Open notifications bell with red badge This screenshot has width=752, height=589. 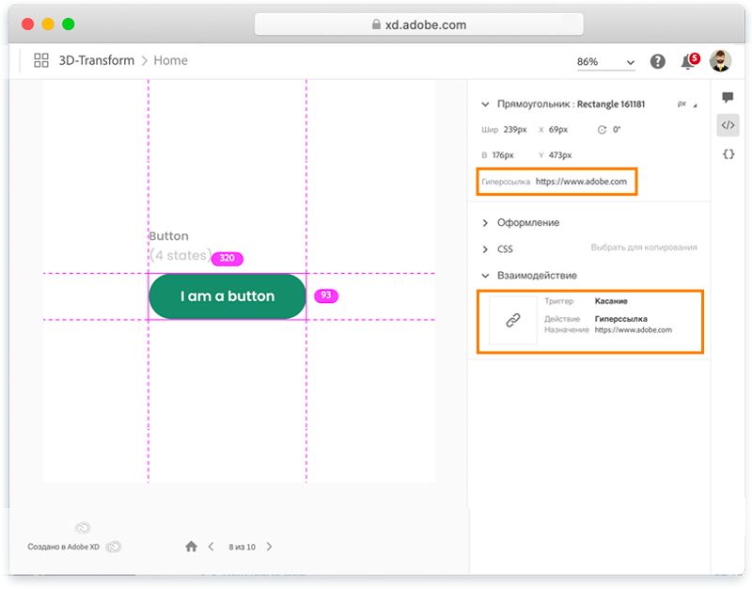pos(689,61)
